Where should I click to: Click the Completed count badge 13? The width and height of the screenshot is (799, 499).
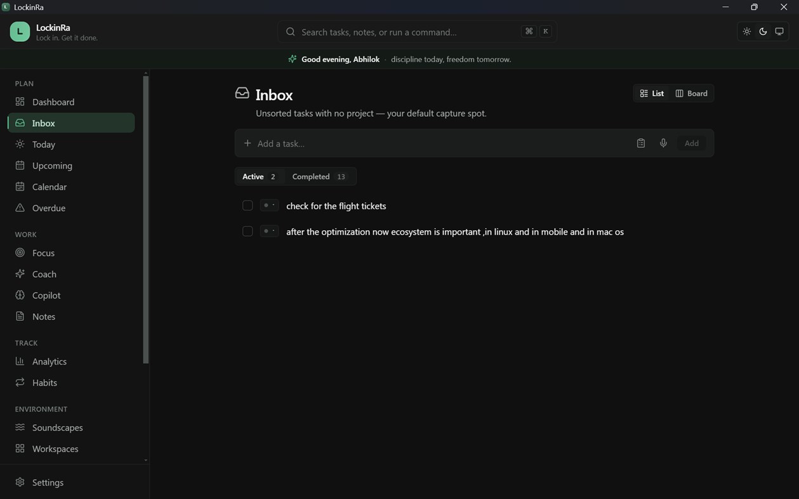341,176
